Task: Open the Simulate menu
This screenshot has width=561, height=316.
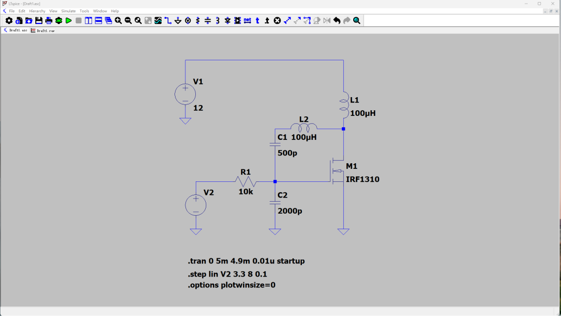Action: (69, 11)
